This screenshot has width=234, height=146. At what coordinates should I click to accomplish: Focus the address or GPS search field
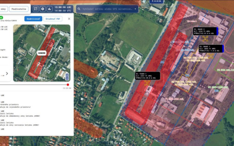click(107, 9)
